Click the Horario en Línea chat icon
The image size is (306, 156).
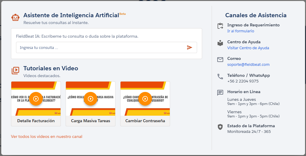point(220,93)
